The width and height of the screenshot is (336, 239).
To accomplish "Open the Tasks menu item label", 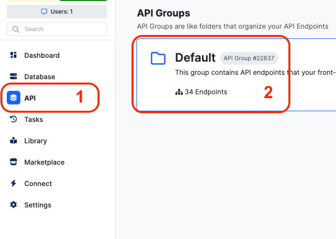I will (34, 119).
